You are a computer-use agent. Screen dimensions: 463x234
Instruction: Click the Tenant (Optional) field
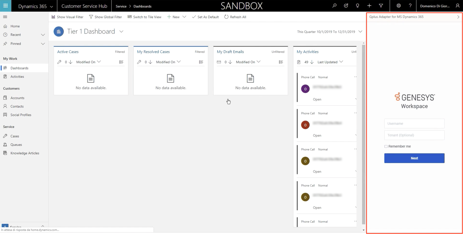point(414,135)
